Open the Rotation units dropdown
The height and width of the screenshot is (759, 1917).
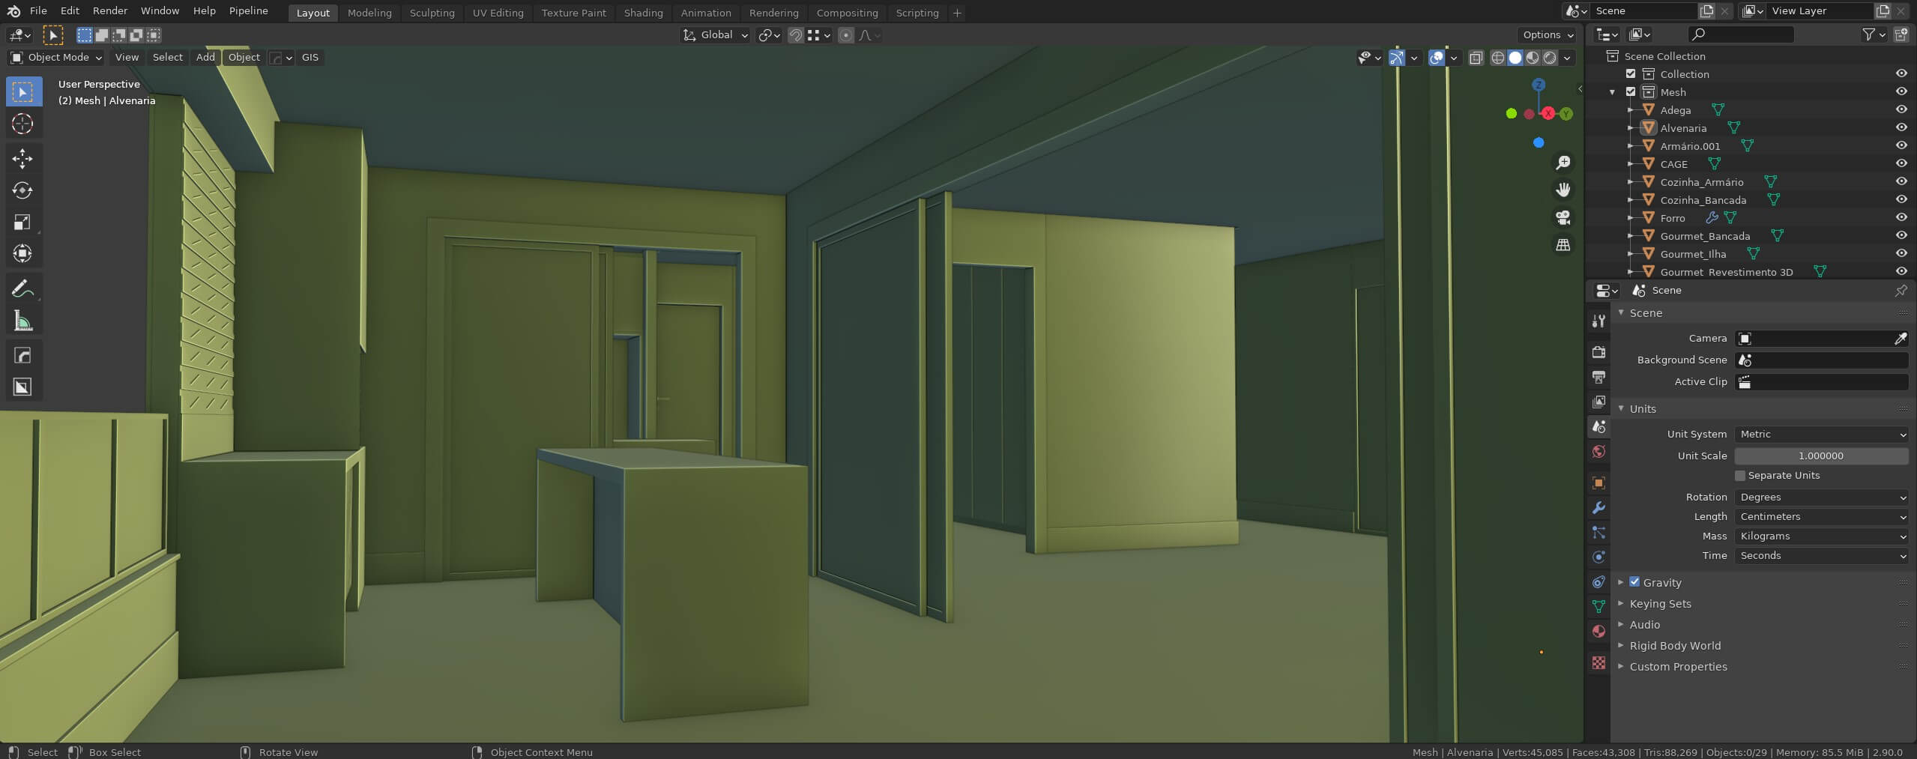coord(1821,498)
